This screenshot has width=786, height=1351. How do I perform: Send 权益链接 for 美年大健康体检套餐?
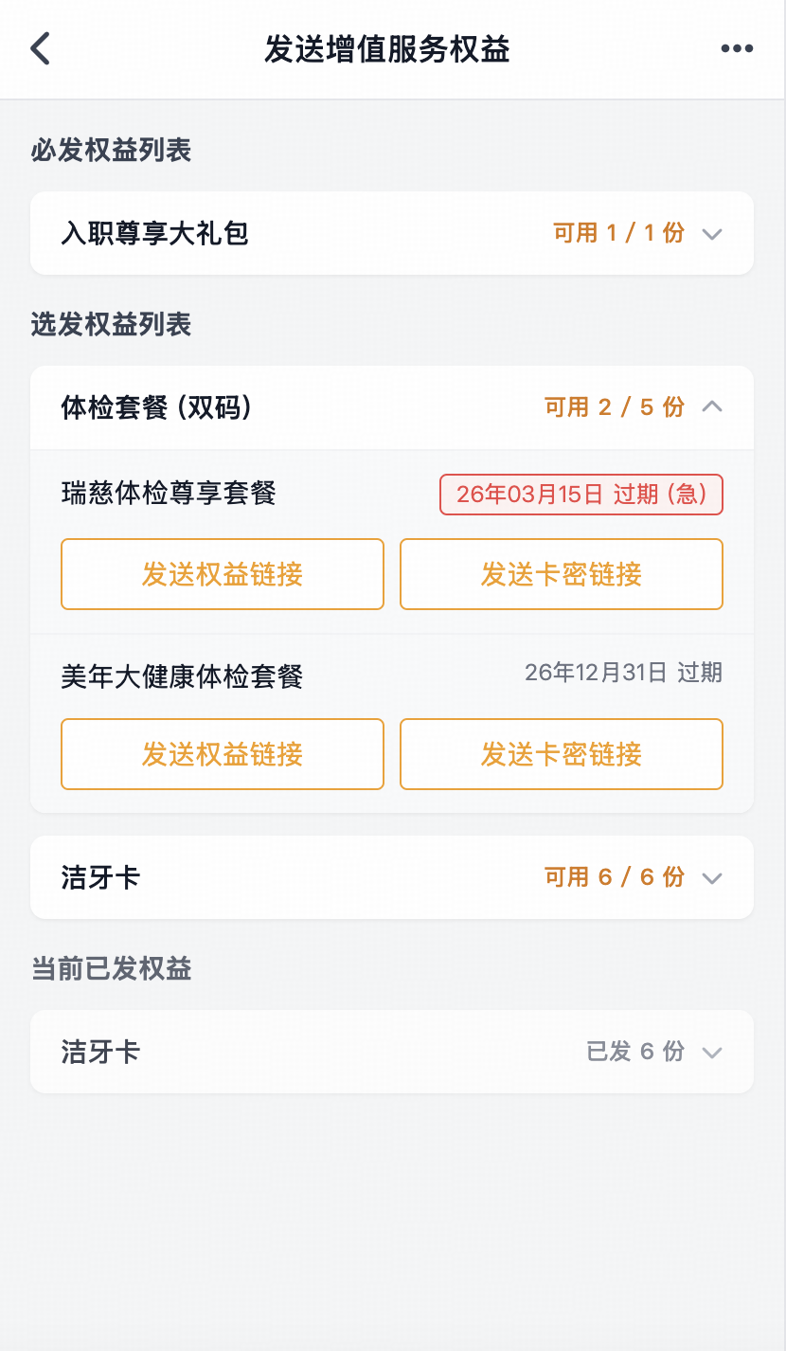coord(223,754)
